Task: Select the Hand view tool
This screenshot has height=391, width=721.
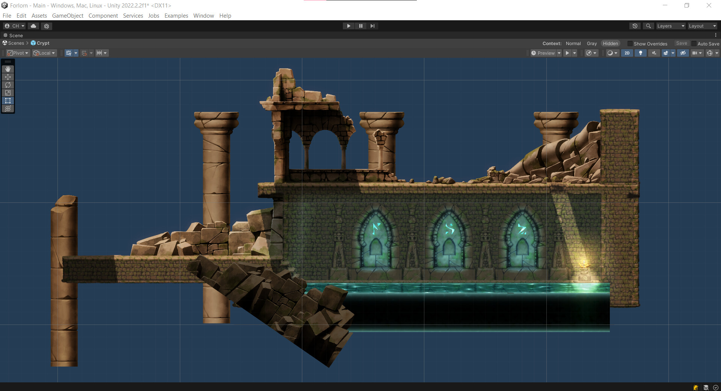Action: [x=8, y=69]
